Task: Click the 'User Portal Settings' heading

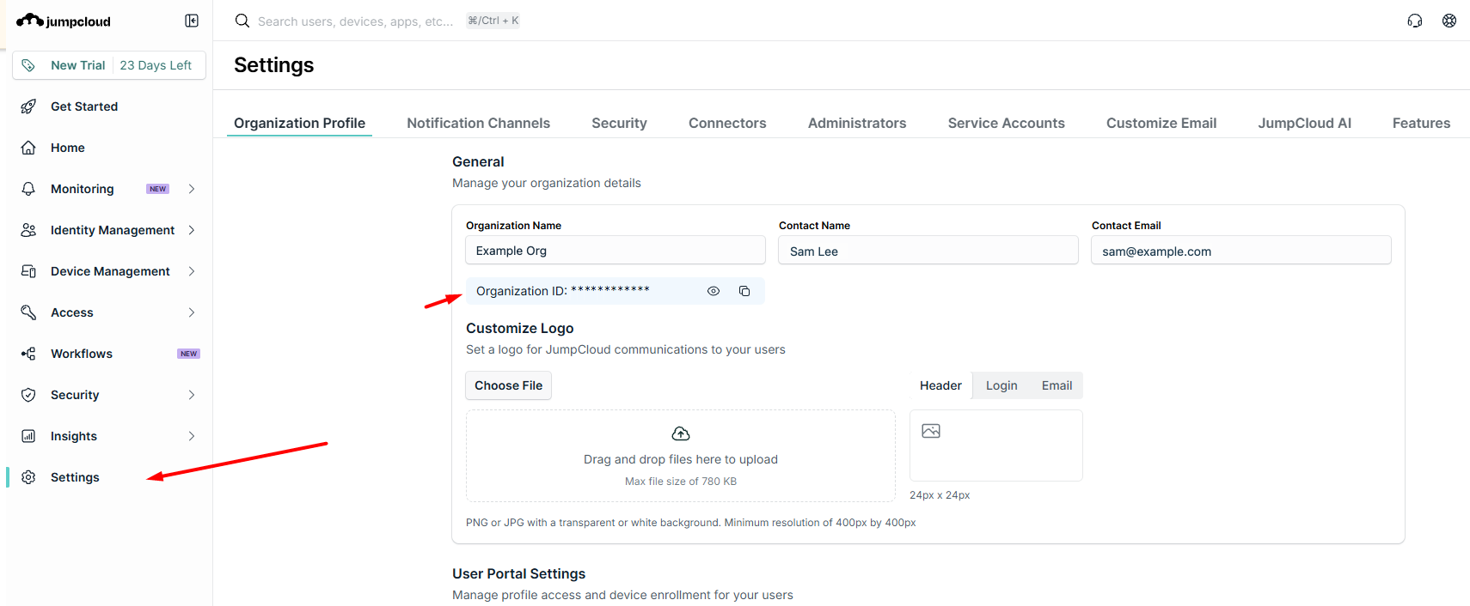Action: pyautogui.click(x=519, y=573)
